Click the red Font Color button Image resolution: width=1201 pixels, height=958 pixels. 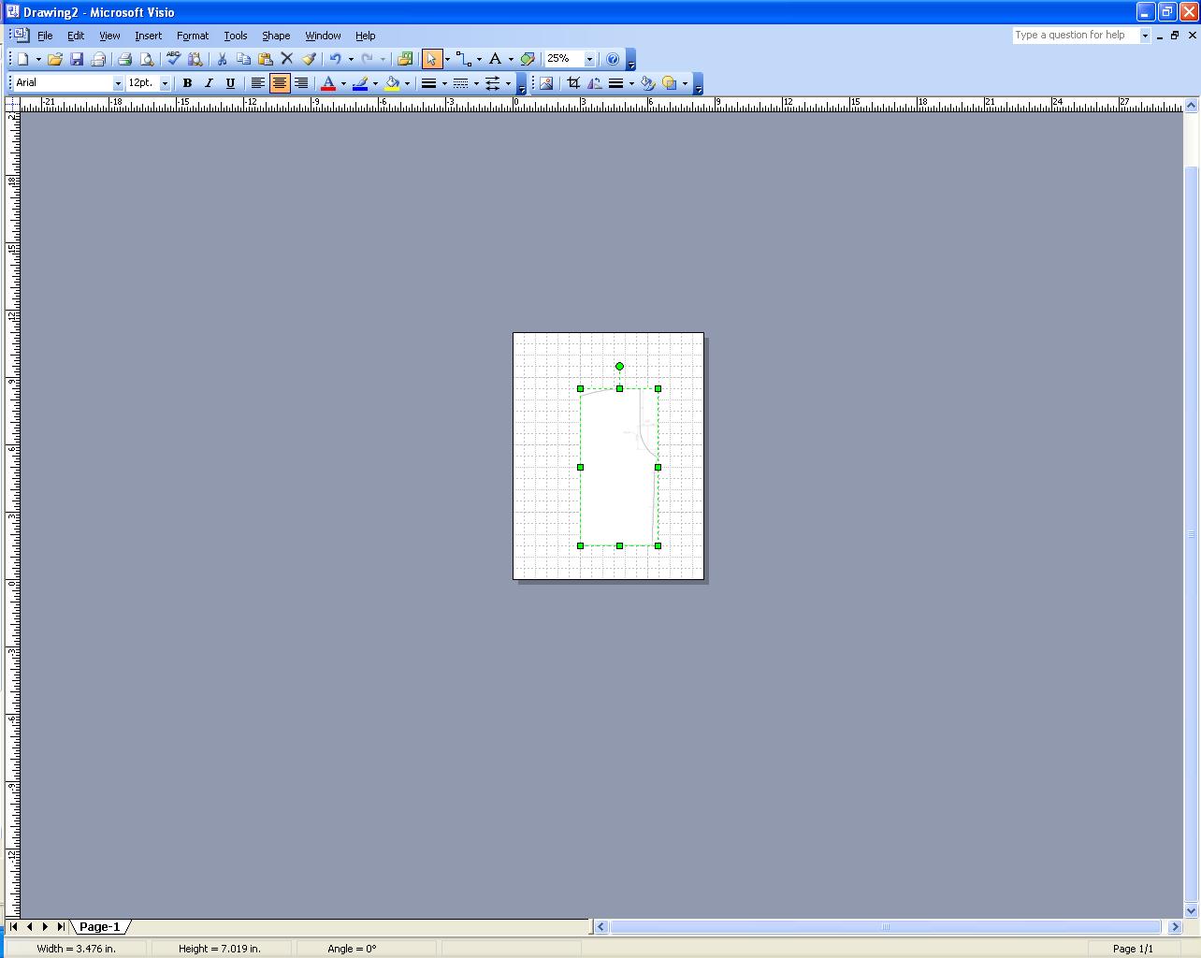click(328, 83)
